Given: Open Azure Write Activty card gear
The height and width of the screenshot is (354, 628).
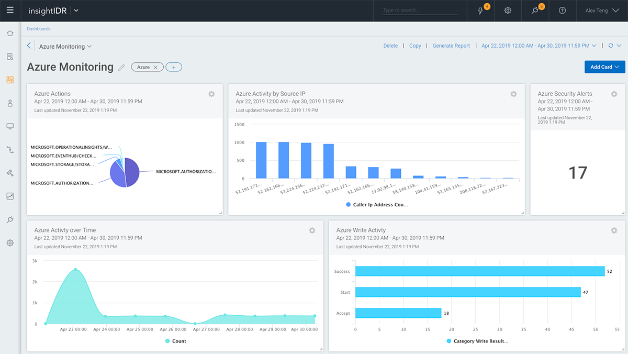Looking at the screenshot, I should pos(614,230).
